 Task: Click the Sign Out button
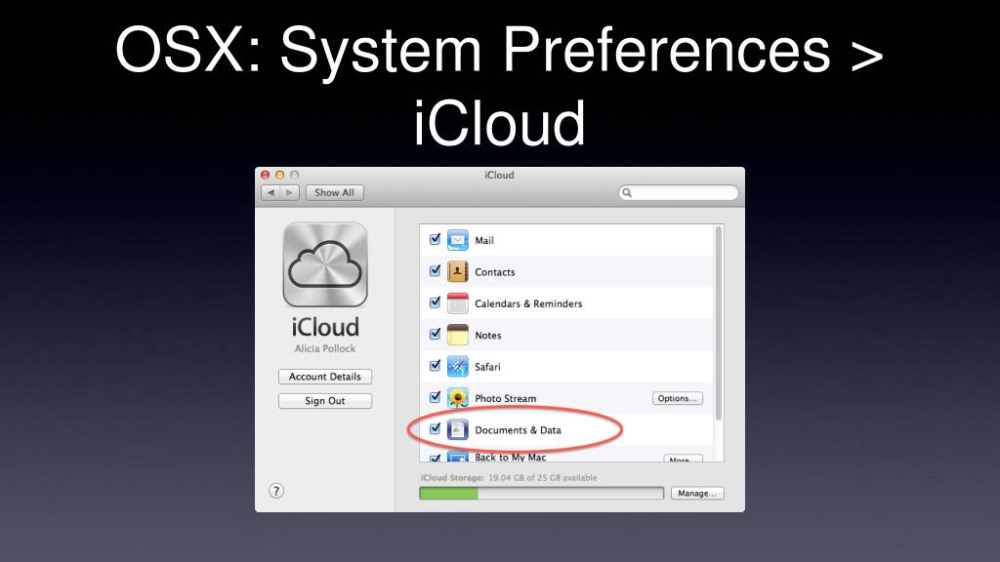click(x=325, y=401)
